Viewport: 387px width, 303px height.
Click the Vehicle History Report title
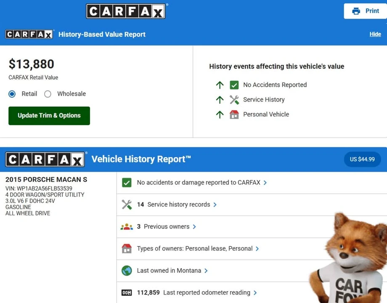coord(141,159)
